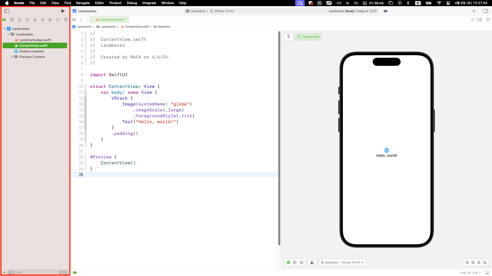The height and width of the screenshot is (276, 492).
Task: Open the source control navigator
Action: [12, 20]
